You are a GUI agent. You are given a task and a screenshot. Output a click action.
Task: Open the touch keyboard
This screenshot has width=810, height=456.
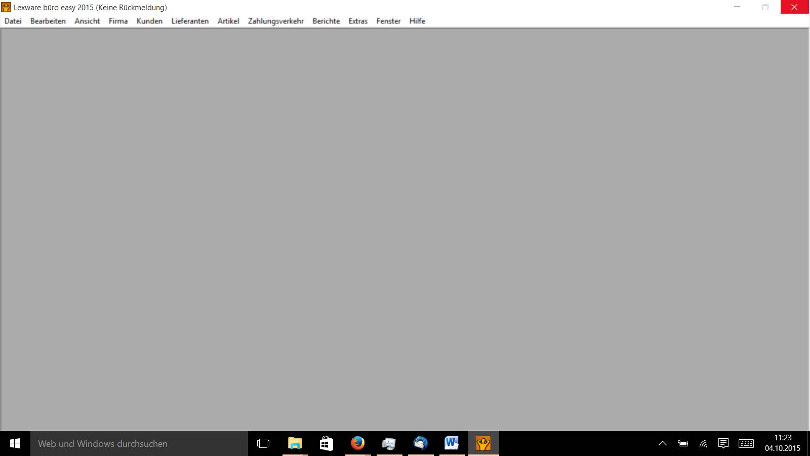click(x=746, y=443)
